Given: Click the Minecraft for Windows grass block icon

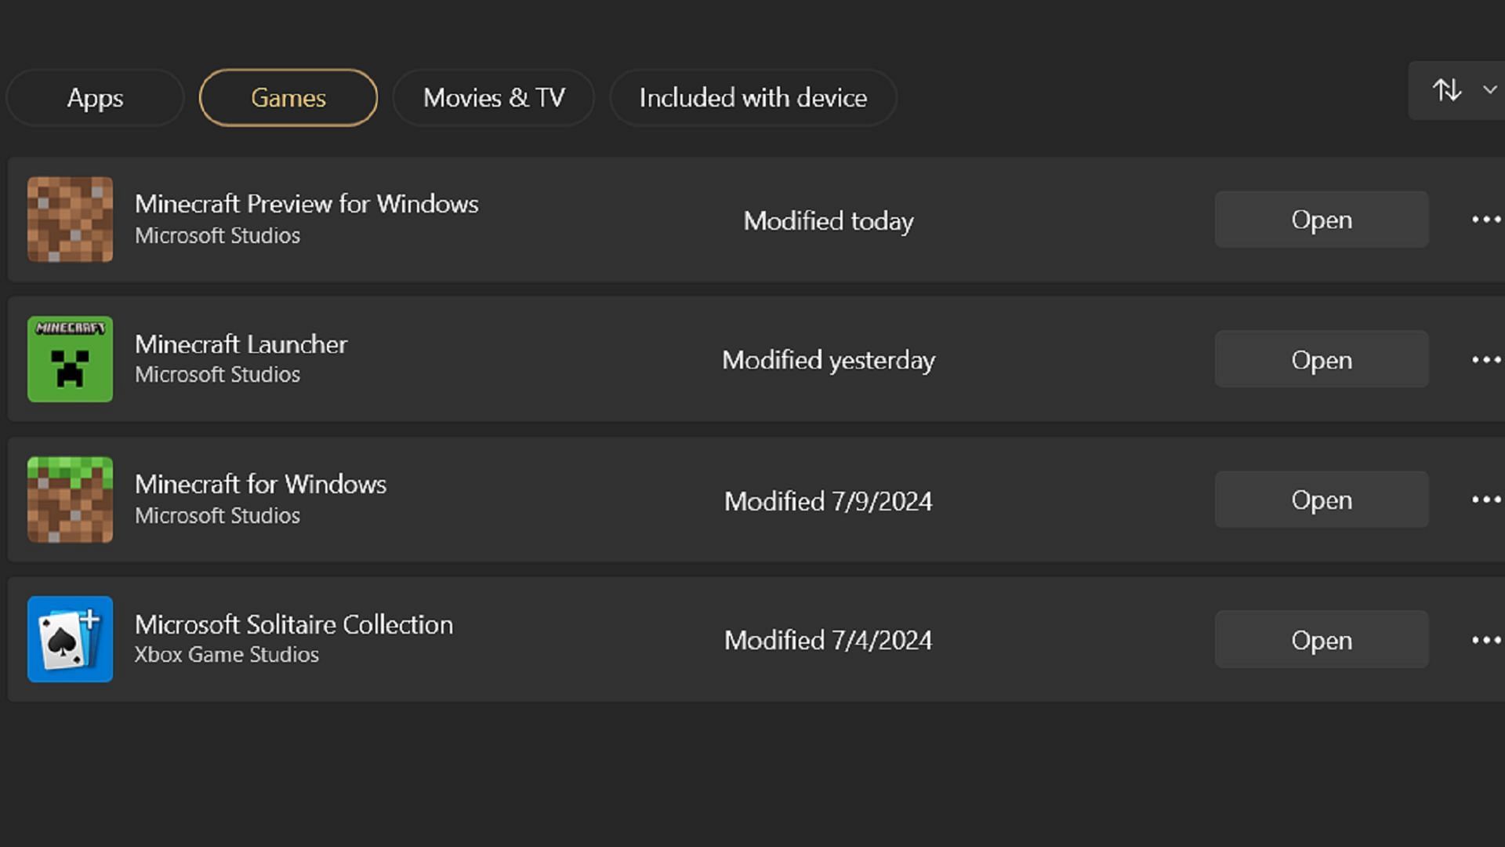Looking at the screenshot, I should click(x=69, y=500).
